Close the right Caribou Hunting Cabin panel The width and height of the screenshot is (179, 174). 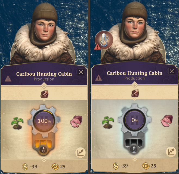click(x=172, y=71)
